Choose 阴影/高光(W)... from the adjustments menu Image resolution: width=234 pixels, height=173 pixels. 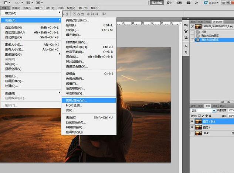tap(89, 100)
